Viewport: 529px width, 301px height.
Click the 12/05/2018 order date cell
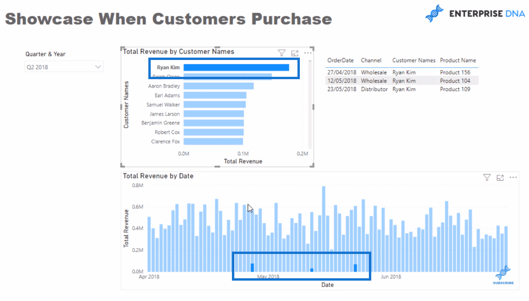point(342,81)
